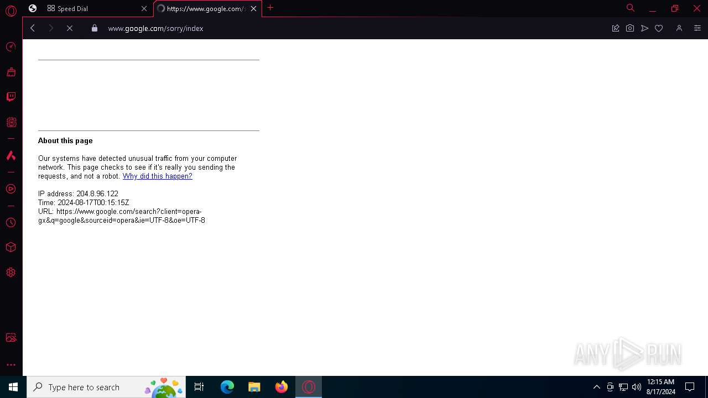The image size is (708, 398).
Task: Take a snapshot with camera icon
Action: pos(630,28)
